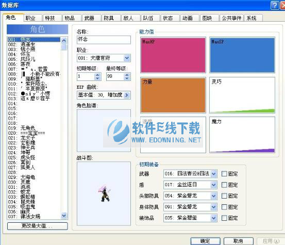Click the 角色脸谱 face graphic box

pyautogui.click(x=104, y=130)
